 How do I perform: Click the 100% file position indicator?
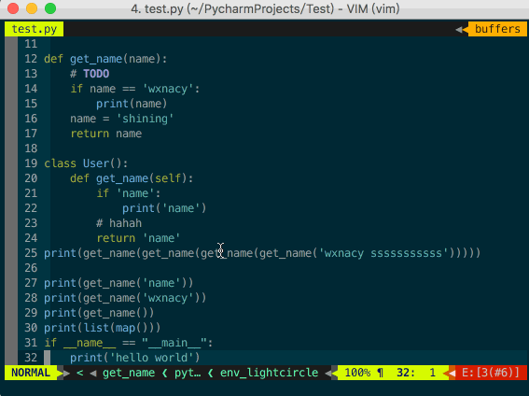pyautogui.click(x=357, y=373)
